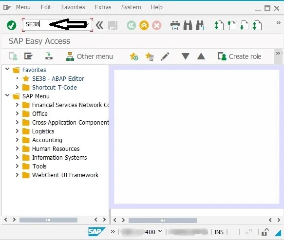The width and height of the screenshot is (284, 240).
Task: Click the Other menu button
Action: coord(89,56)
